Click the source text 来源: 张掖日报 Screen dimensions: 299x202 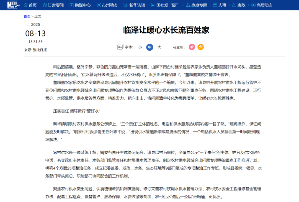[x=35, y=50]
